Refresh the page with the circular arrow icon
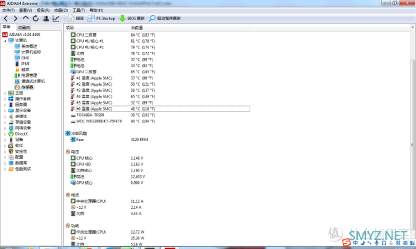Screen dimensions: 416x249 click(35, 18)
